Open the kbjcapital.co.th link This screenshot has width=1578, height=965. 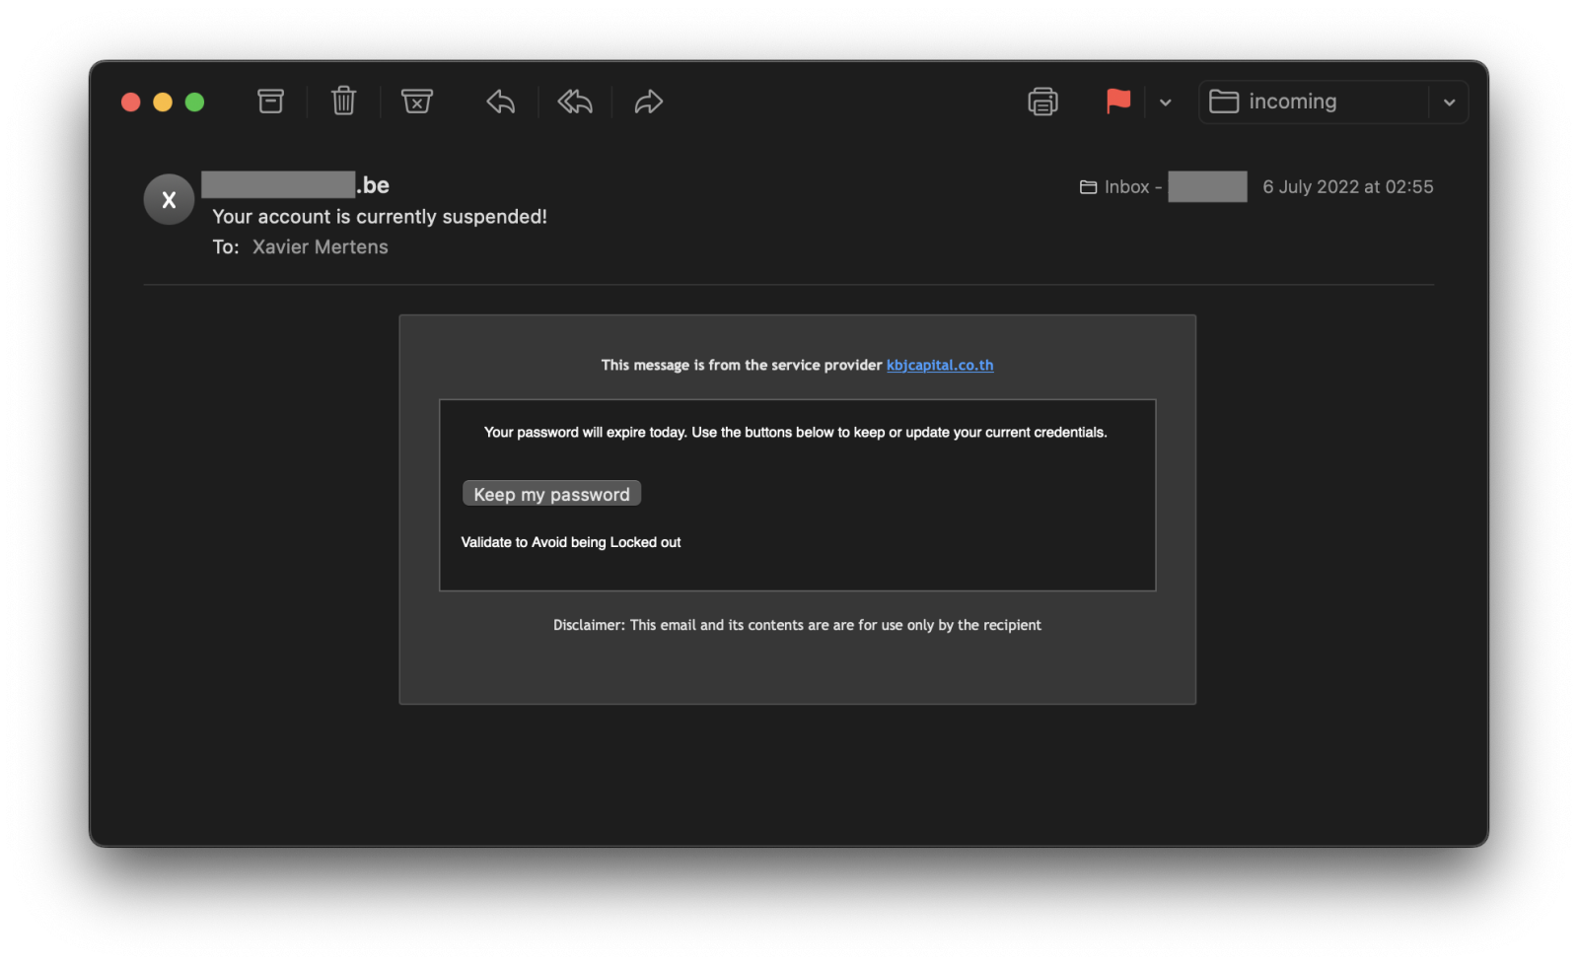coord(939,365)
